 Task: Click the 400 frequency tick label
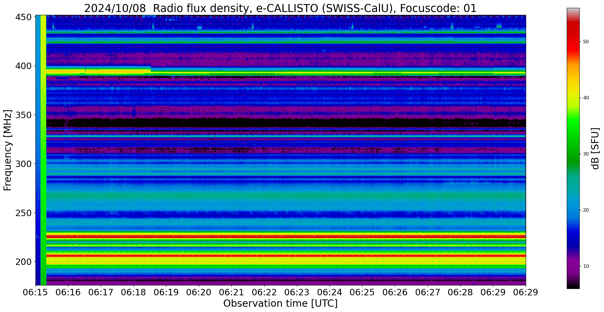click(x=23, y=66)
